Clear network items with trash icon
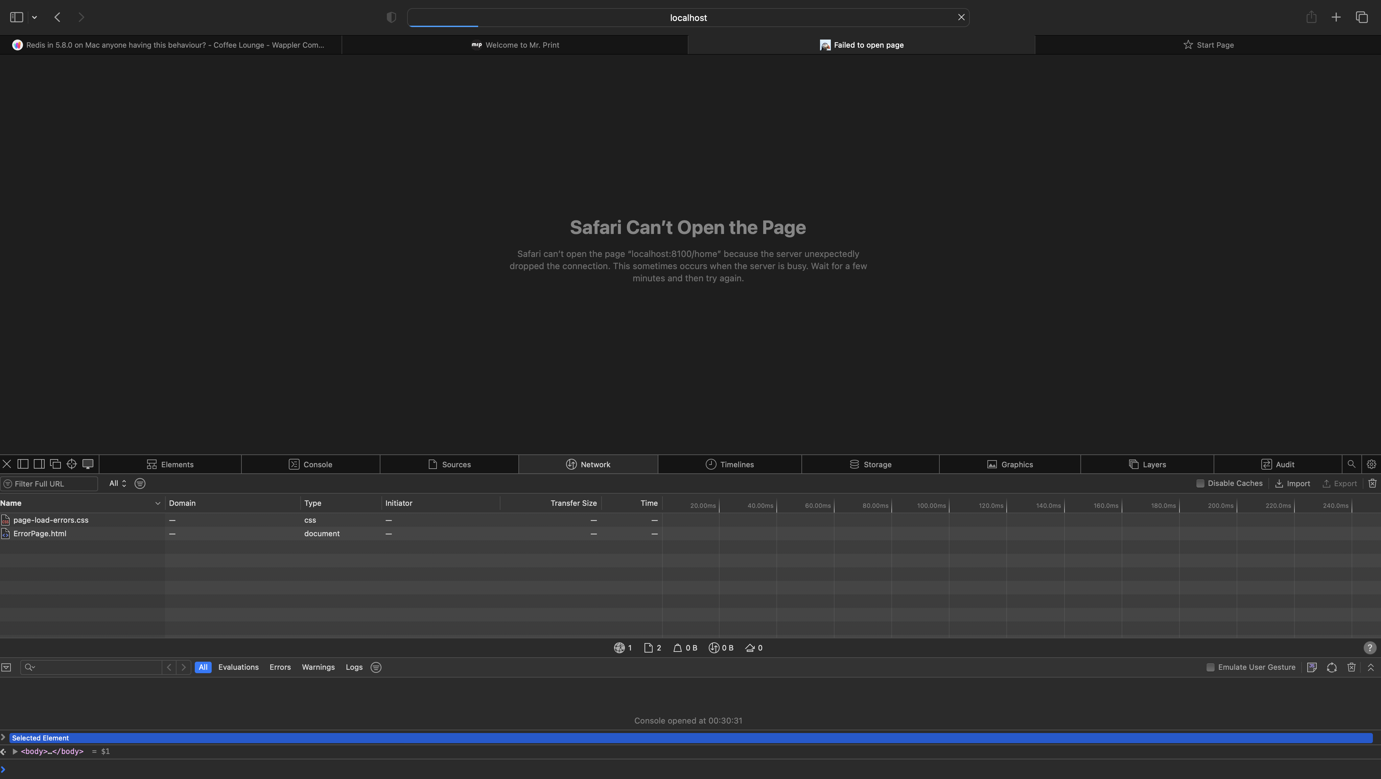 1372,483
